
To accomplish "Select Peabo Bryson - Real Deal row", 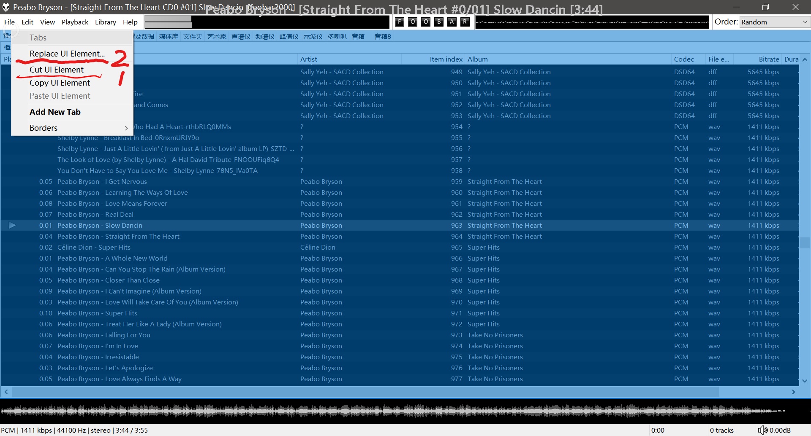I will [400, 214].
